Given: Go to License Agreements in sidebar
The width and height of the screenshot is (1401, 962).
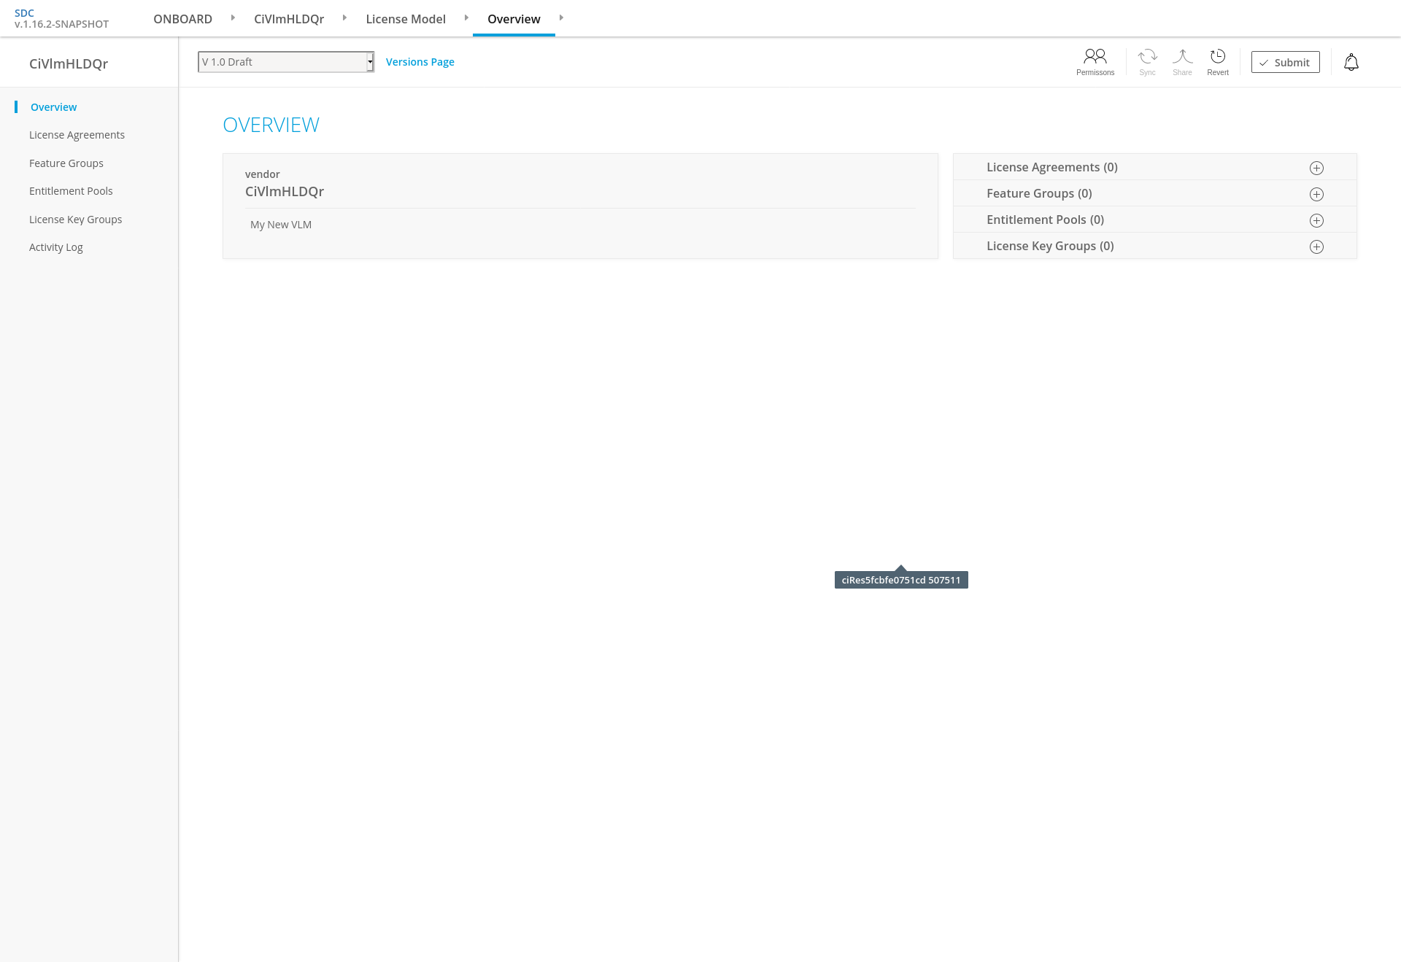Looking at the screenshot, I should pos(77,135).
